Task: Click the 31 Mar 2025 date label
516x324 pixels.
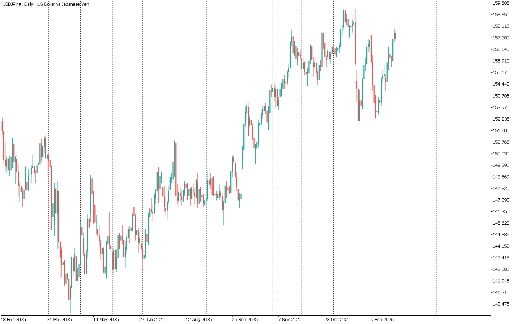Action: coord(59,320)
